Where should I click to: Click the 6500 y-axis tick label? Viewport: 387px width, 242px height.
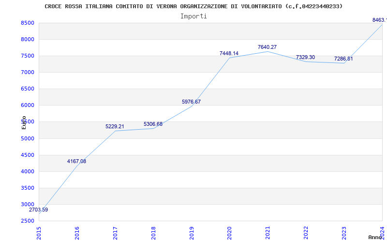click(28, 89)
